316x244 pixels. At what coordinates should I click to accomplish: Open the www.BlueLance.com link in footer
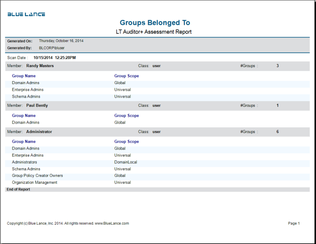[112, 223]
